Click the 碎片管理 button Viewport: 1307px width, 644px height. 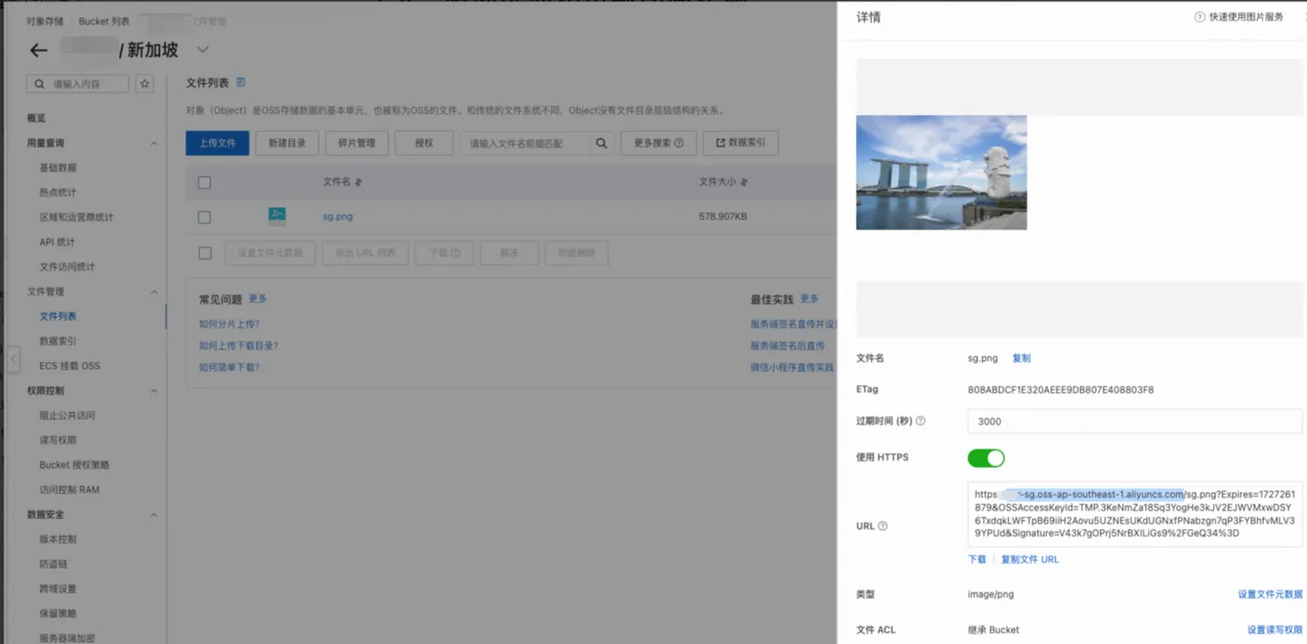tap(357, 143)
